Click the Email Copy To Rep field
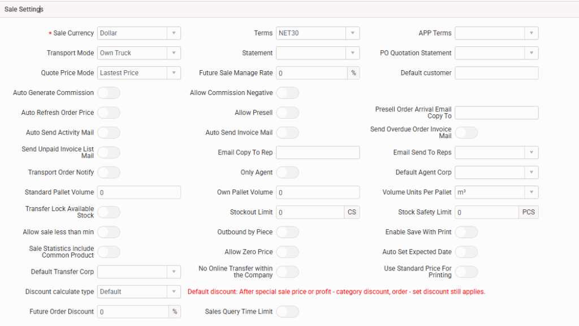This screenshot has width=579, height=326. (317, 153)
